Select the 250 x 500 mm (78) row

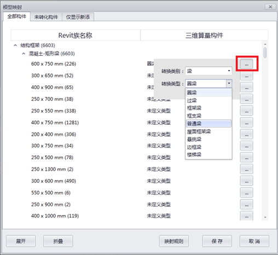point(52,158)
